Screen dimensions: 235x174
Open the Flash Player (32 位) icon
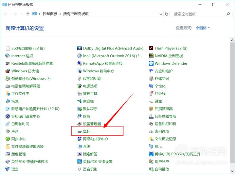tap(151, 49)
